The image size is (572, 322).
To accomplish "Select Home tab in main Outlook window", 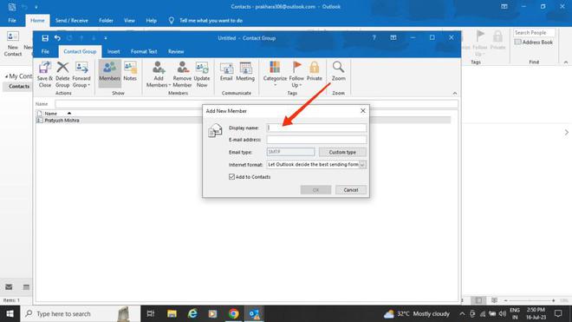I will coord(37,21).
